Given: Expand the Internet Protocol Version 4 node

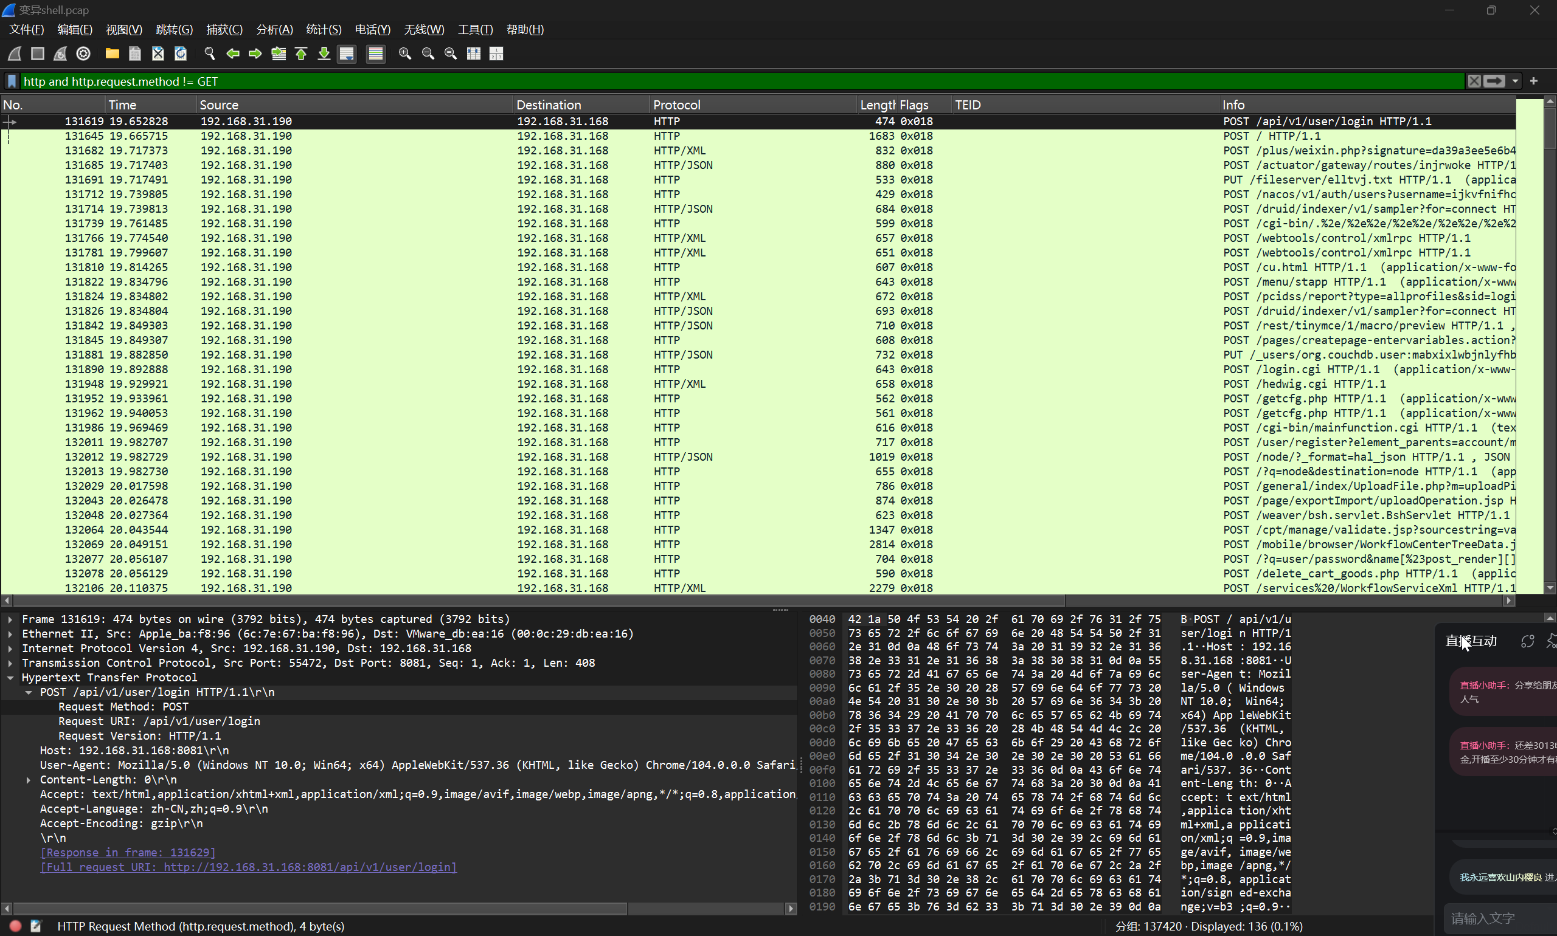Looking at the screenshot, I should click(x=10, y=649).
